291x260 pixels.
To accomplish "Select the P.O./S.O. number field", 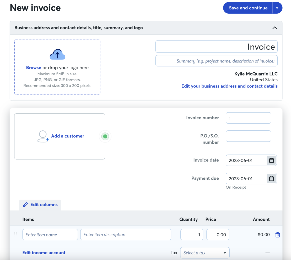I will [x=248, y=136].
